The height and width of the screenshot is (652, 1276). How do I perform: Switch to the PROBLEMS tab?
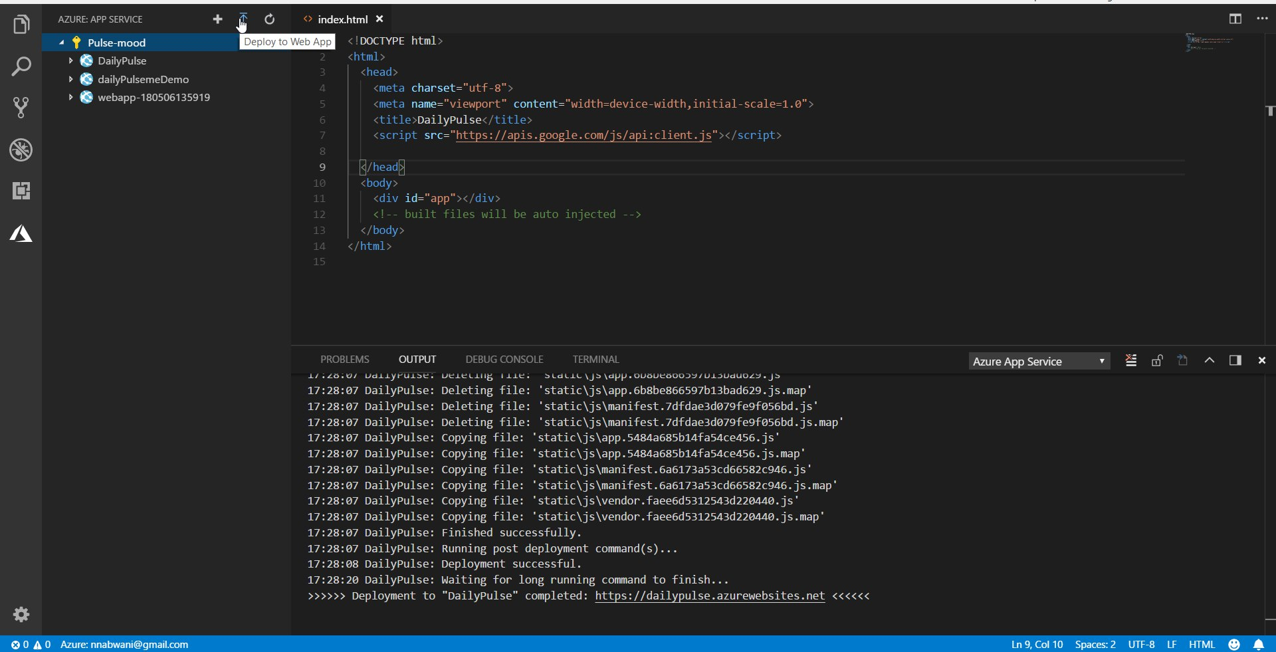(345, 360)
